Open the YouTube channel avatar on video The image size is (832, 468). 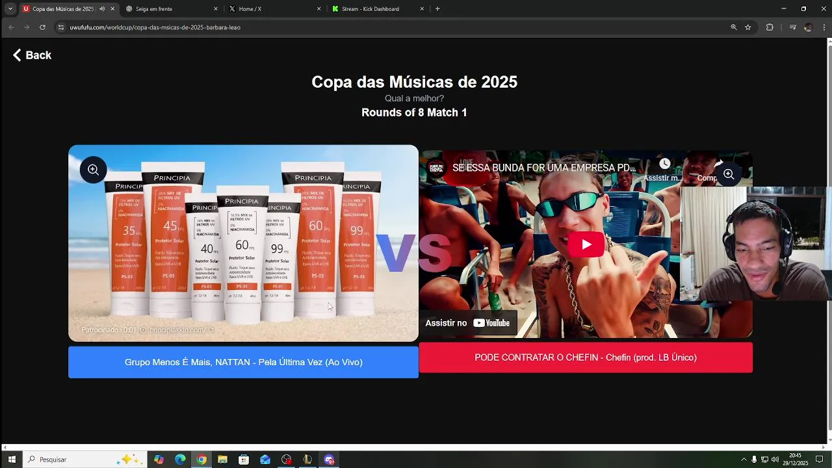pos(435,168)
